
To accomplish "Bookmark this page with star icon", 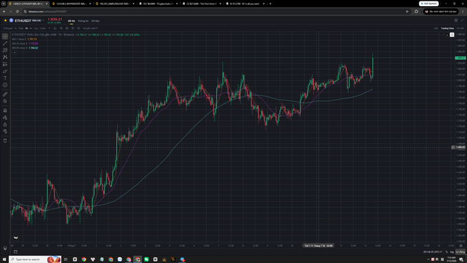I will [x=407, y=11].
